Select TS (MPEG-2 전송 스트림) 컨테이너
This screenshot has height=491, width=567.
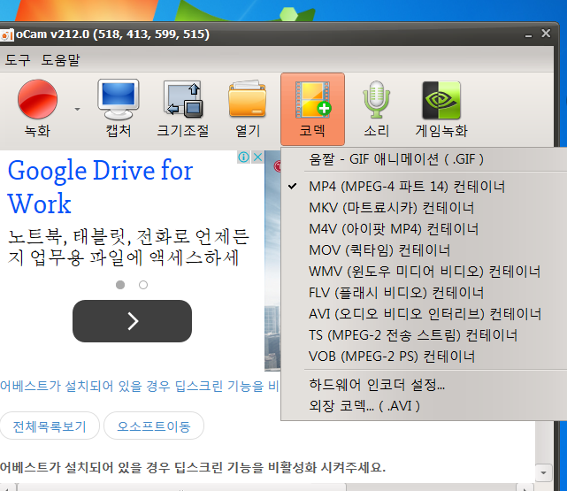[x=424, y=335]
